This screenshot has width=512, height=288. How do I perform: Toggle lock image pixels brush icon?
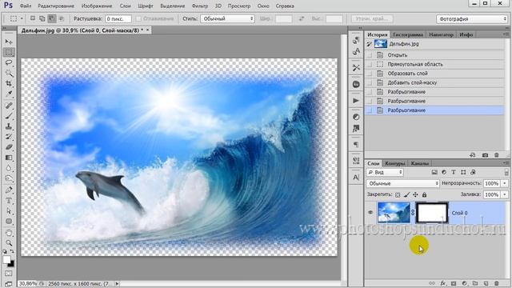tap(406, 194)
